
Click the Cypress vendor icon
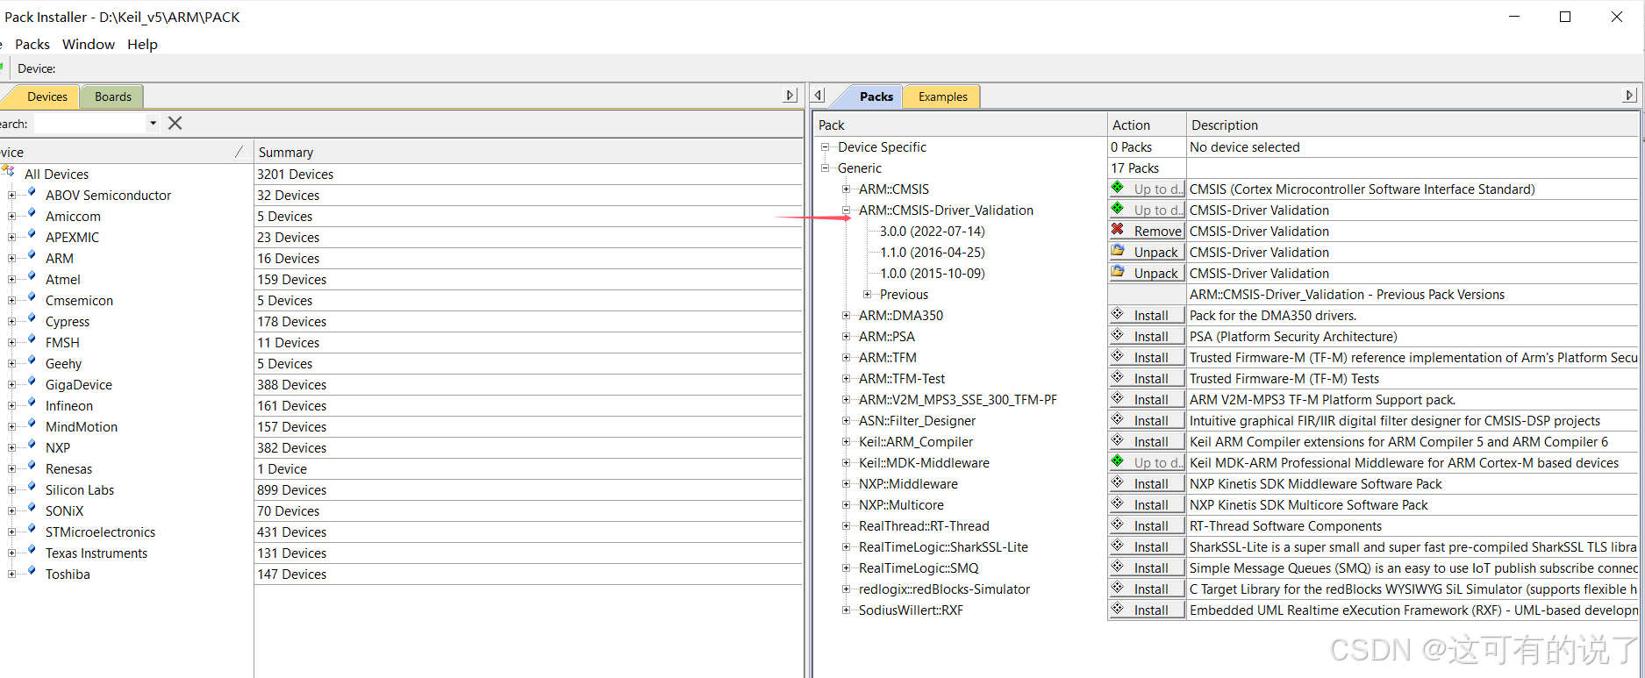tap(31, 320)
